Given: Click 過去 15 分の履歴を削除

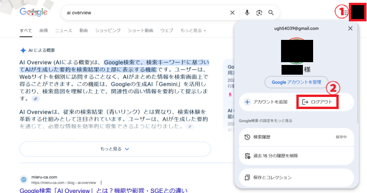Looking at the screenshot, I should click(x=296, y=156).
